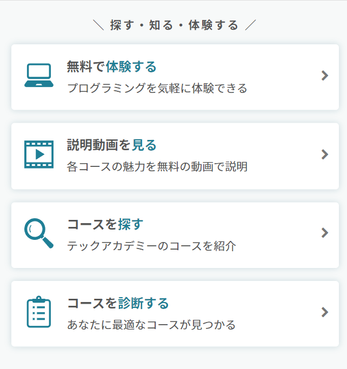Click subtitle プログラミングを気軽に体験できる
This screenshot has height=369, width=347.
click(x=157, y=88)
